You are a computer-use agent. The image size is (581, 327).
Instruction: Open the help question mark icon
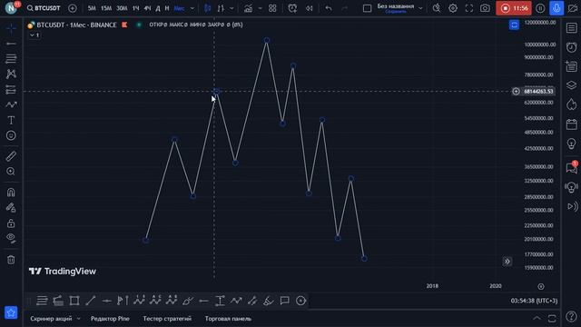click(x=571, y=316)
